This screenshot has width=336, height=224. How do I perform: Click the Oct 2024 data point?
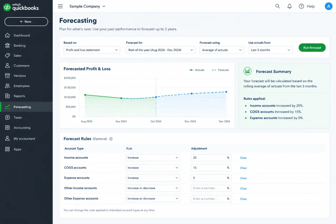(x=156, y=97)
